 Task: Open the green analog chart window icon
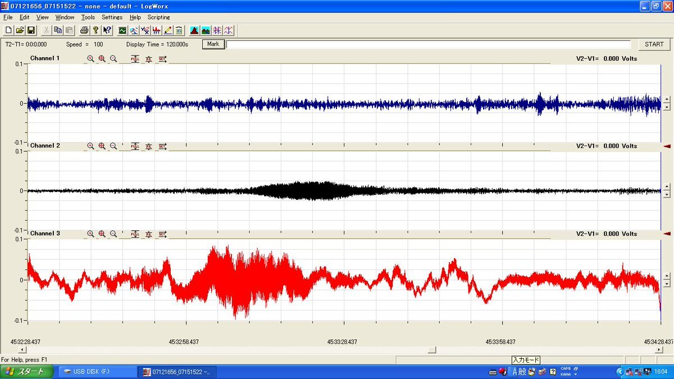click(x=122, y=30)
